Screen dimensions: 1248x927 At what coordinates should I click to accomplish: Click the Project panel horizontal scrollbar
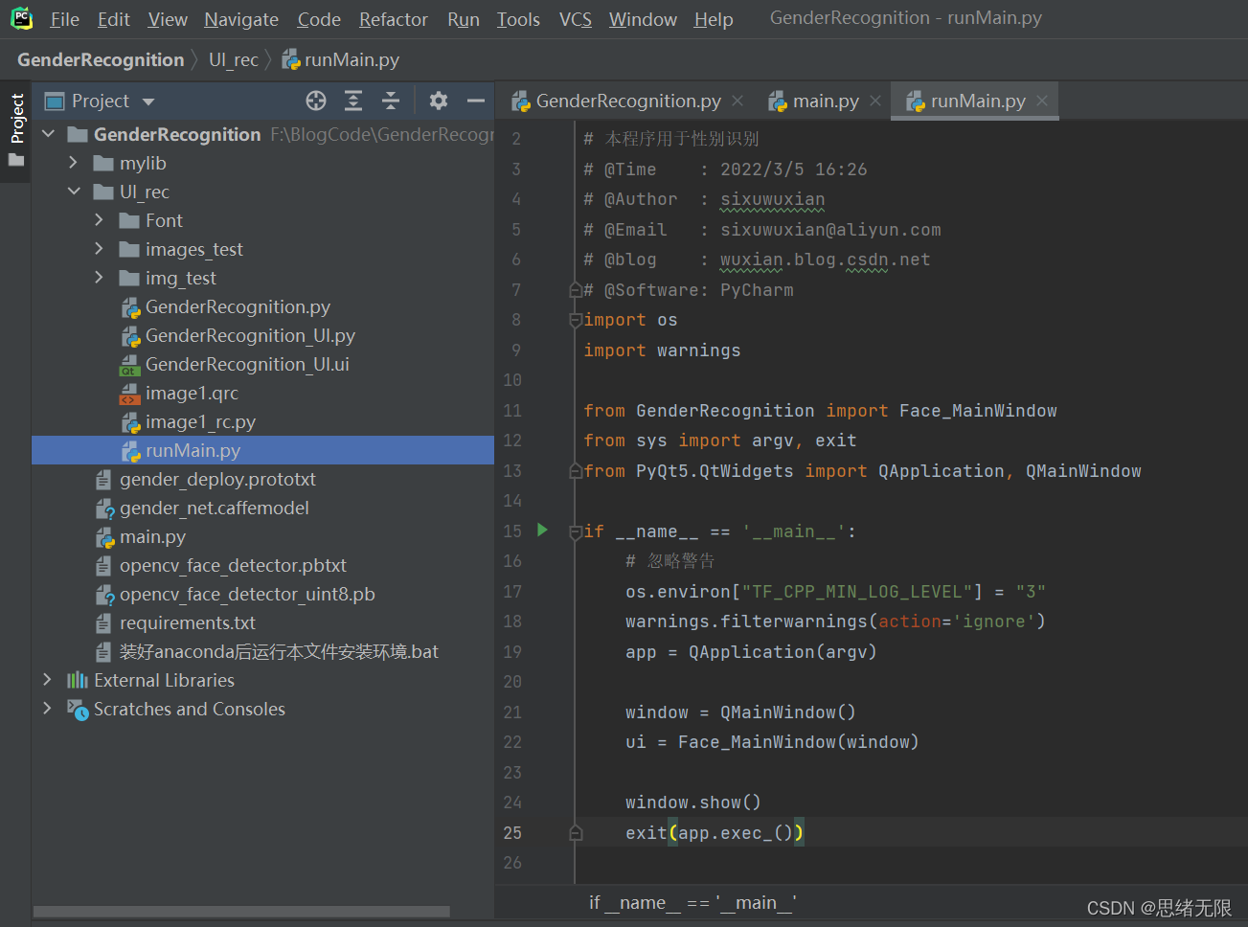[241, 912]
